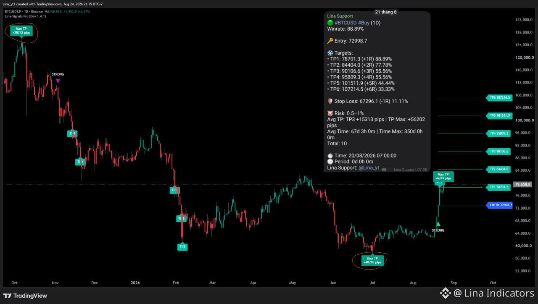Select the TP1 78701.3 level label
Image resolution: width=538 pixels, height=304 pixels.
tap(498, 187)
